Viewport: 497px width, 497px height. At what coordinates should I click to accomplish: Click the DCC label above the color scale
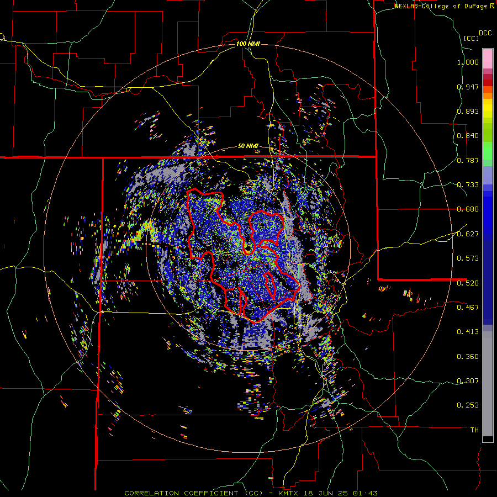point(485,33)
